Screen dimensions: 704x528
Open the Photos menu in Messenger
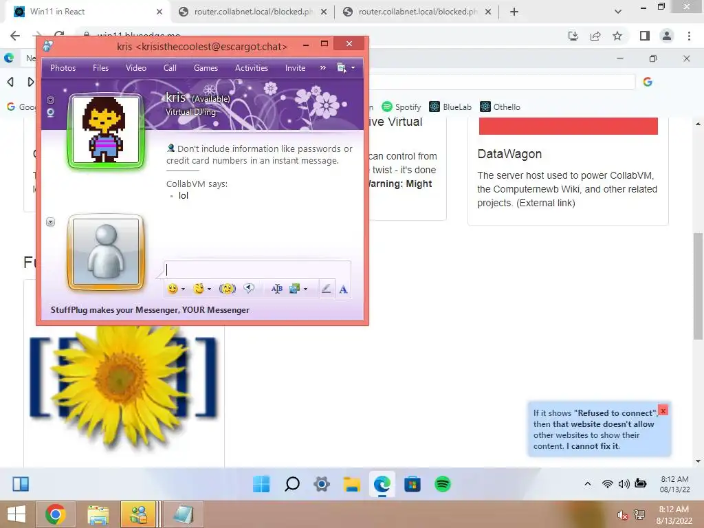pos(63,68)
